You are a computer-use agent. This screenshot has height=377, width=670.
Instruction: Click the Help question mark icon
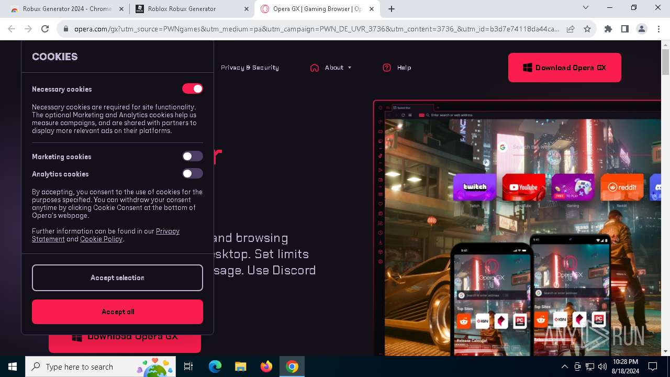coord(387,68)
